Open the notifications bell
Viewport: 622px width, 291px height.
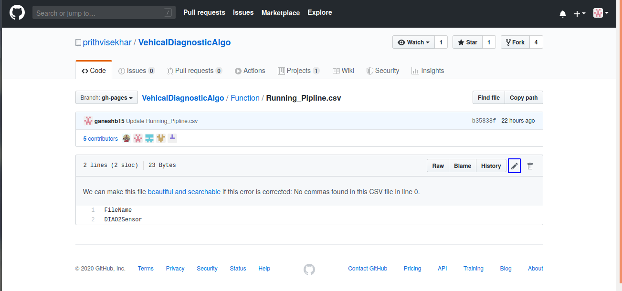tap(563, 14)
